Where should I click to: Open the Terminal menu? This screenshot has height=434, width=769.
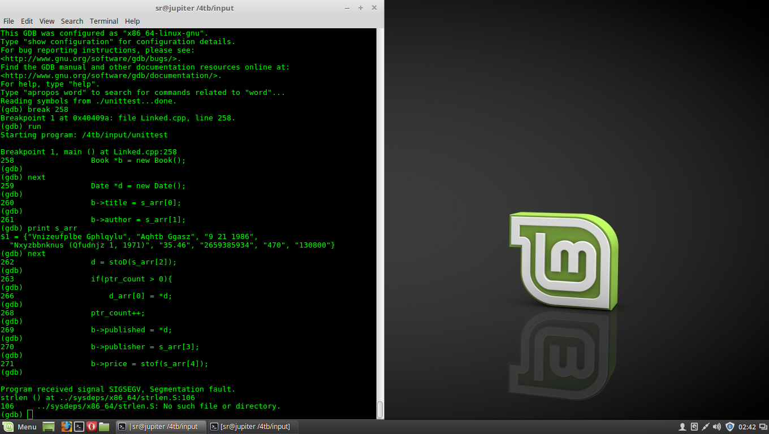tap(104, 21)
